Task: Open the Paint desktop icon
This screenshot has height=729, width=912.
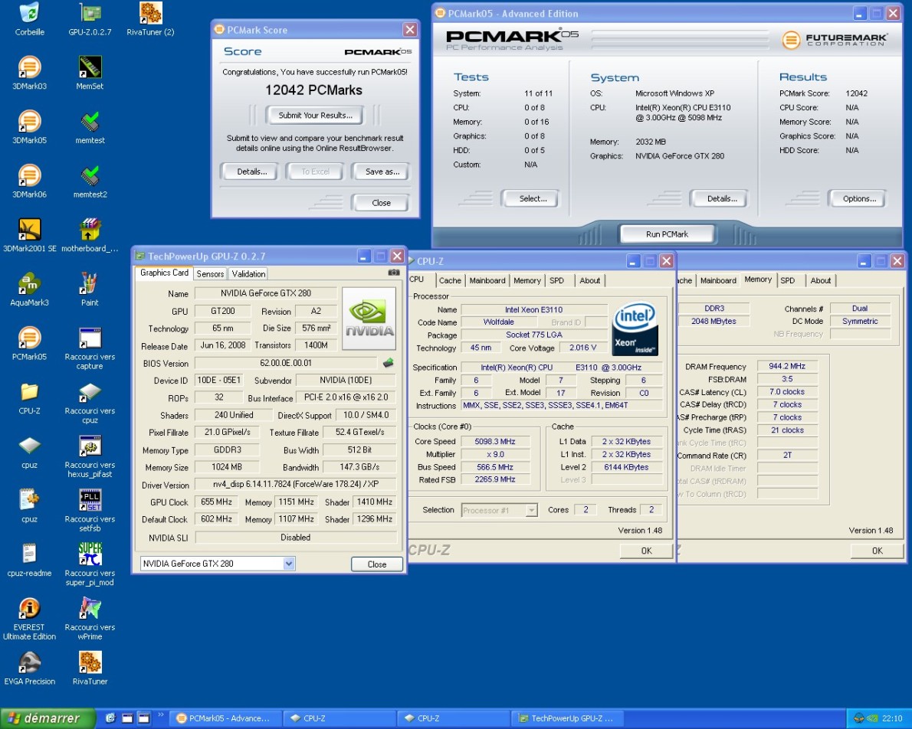Action: click(x=90, y=289)
